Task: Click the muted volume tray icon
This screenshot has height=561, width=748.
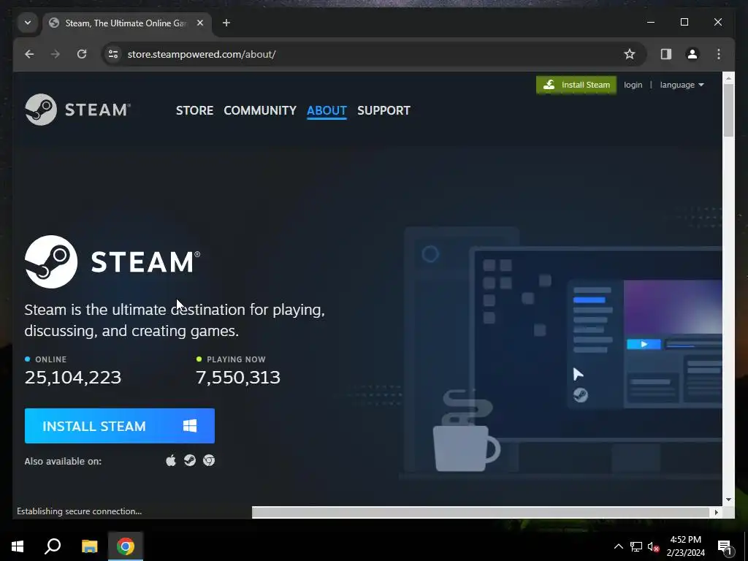Action: point(654,546)
